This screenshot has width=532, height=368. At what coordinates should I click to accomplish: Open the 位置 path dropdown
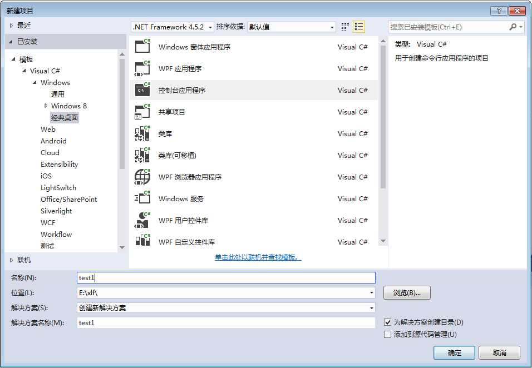point(372,293)
